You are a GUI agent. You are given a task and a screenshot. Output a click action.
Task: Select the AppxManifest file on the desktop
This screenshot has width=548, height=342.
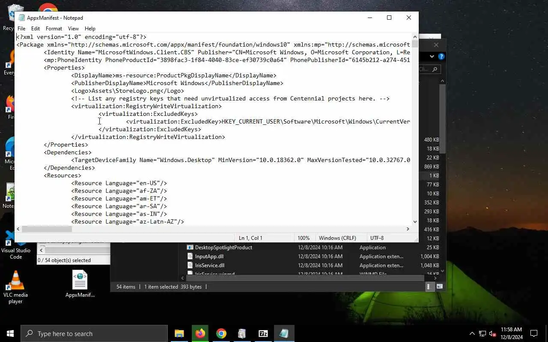tap(80, 284)
